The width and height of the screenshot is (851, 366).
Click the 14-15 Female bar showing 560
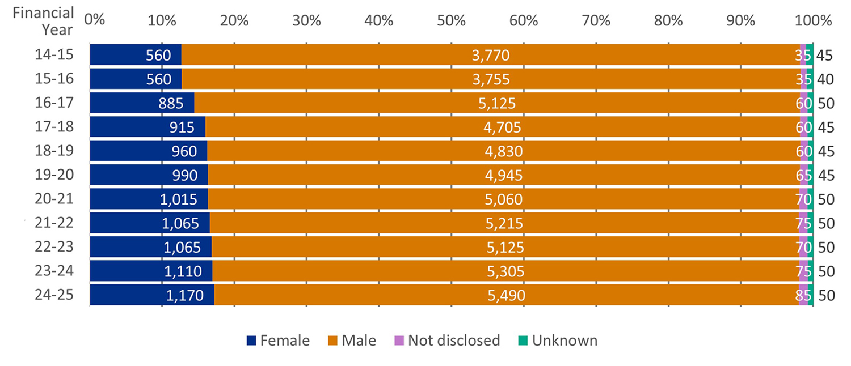[x=135, y=55]
